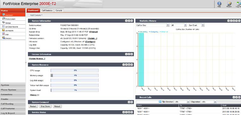Click the CPU usage progress bar
This screenshot has height=115, width=241.
75,70
